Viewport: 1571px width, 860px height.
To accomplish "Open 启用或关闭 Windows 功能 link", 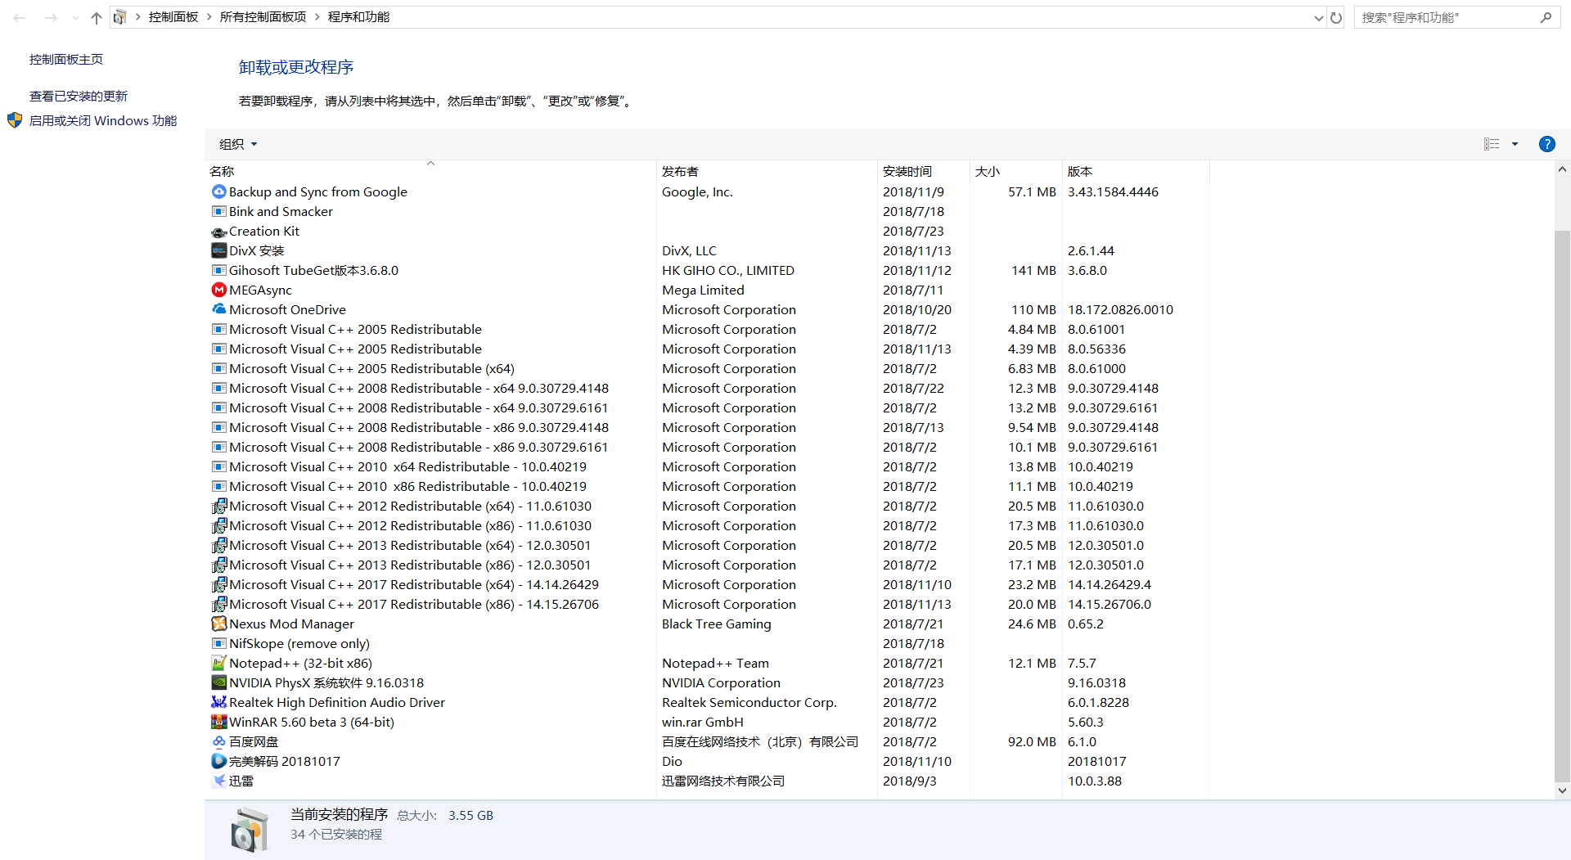I will point(103,120).
